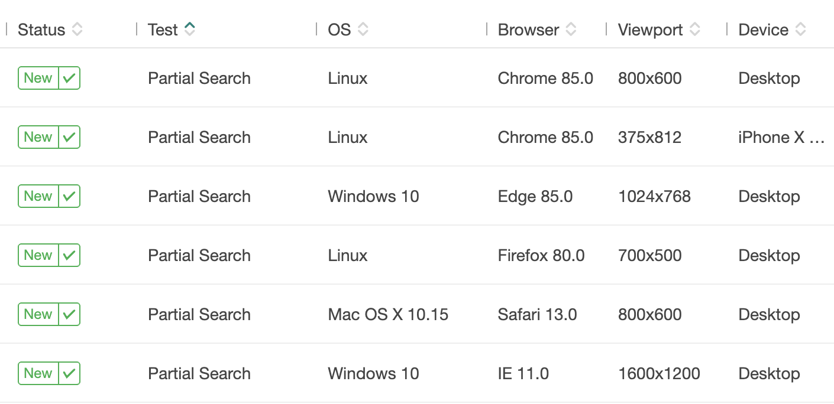The height and width of the screenshot is (404, 834).
Task: Toggle accept checkmark for Safari 13.0 row
Action: [69, 314]
